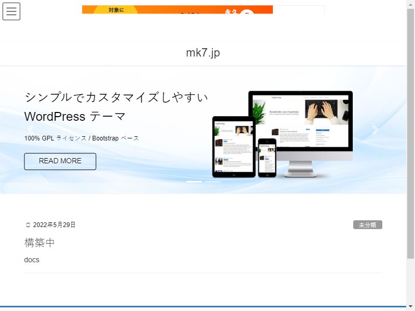Click the devices mockup image in slider
Screen dimensions: 415x311
282,134
